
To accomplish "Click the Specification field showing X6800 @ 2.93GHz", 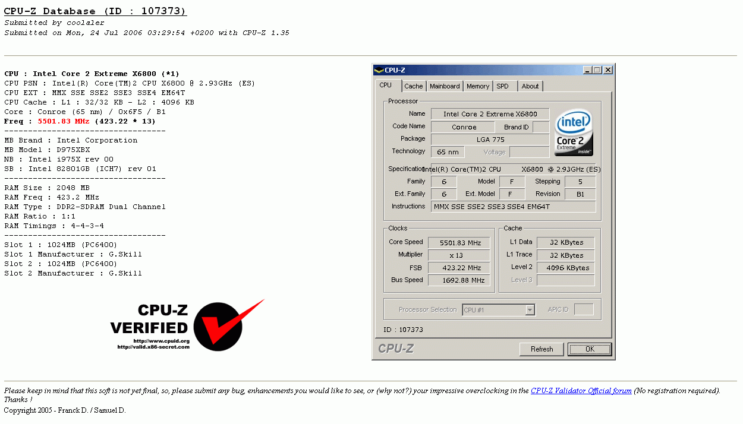I will click(513, 169).
